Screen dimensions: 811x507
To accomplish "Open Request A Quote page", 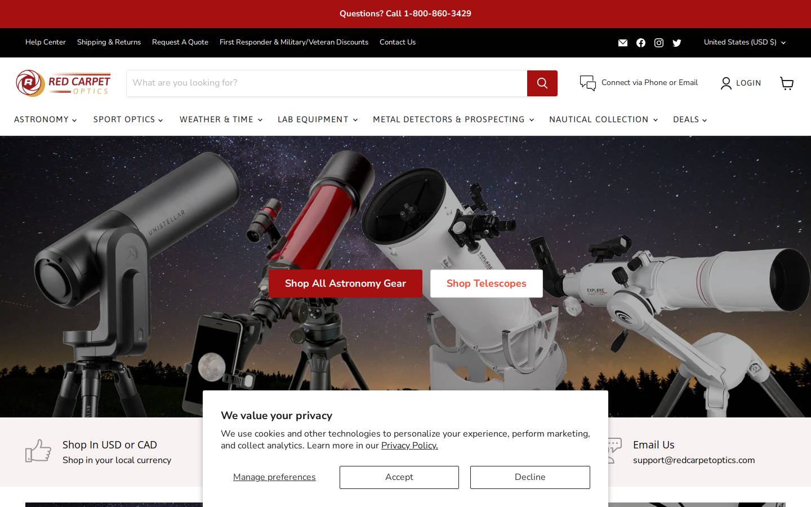I will point(180,42).
